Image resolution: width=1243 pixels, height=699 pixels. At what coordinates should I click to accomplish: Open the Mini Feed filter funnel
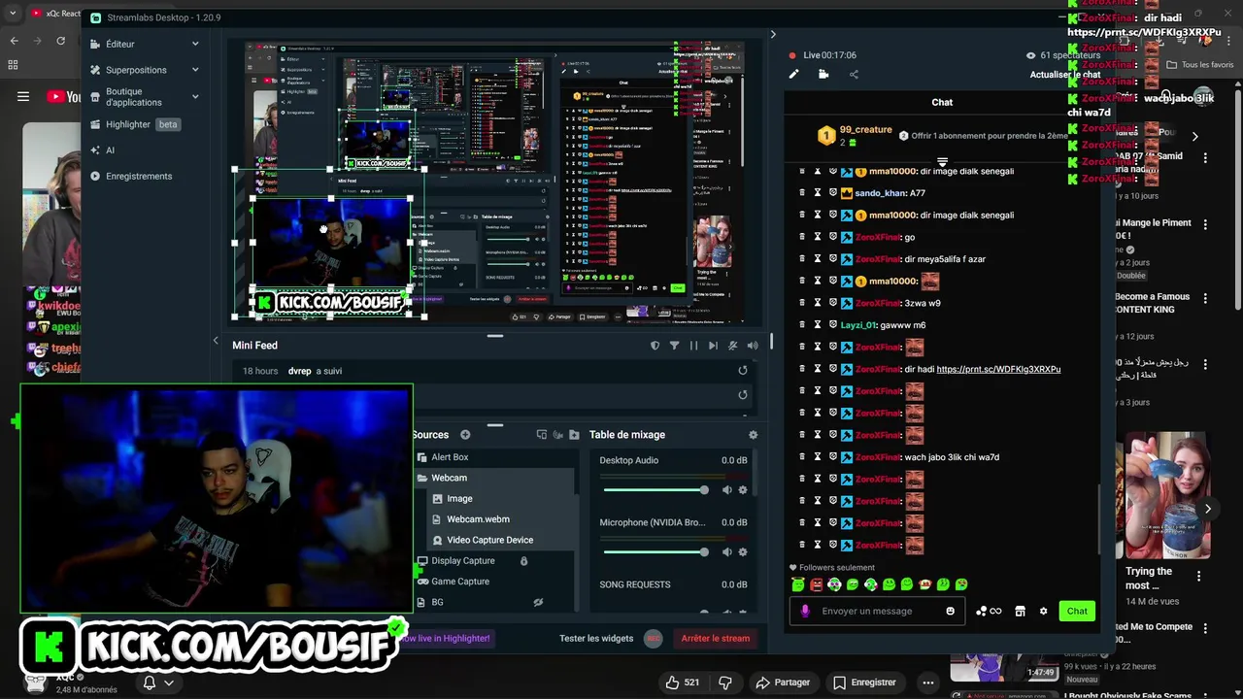point(674,346)
